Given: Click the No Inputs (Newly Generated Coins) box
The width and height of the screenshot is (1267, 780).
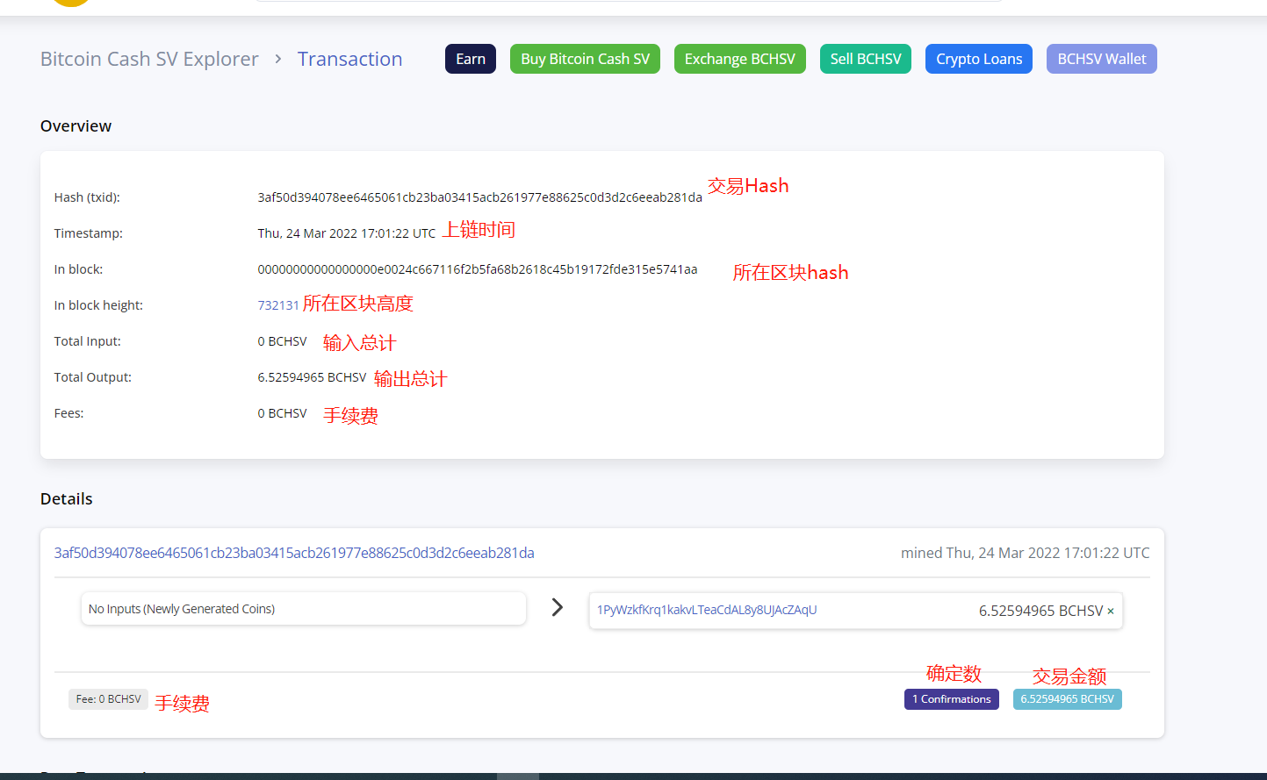Looking at the screenshot, I should (x=303, y=609).
